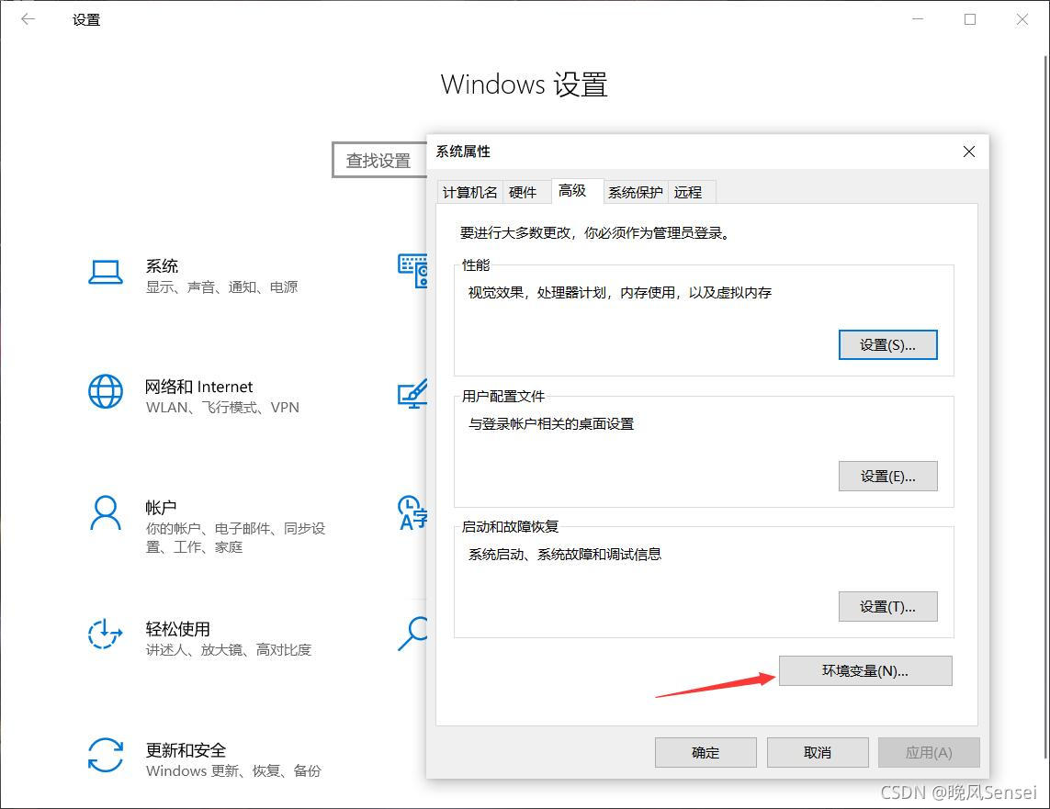This screenshot has height=809, width=1050.
Task: Click 设置(S) under 性能 section
Action: 887,344
